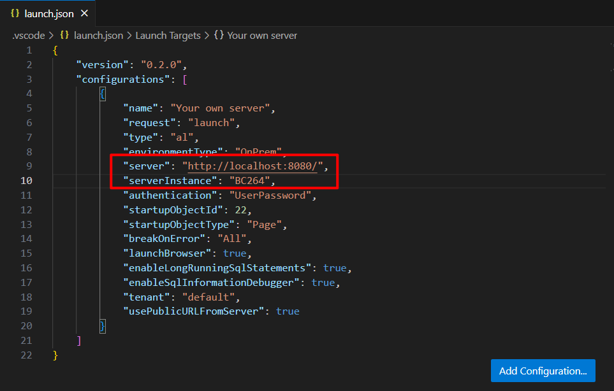Click the JSON file icon on launch.json tab

(15, 13)
